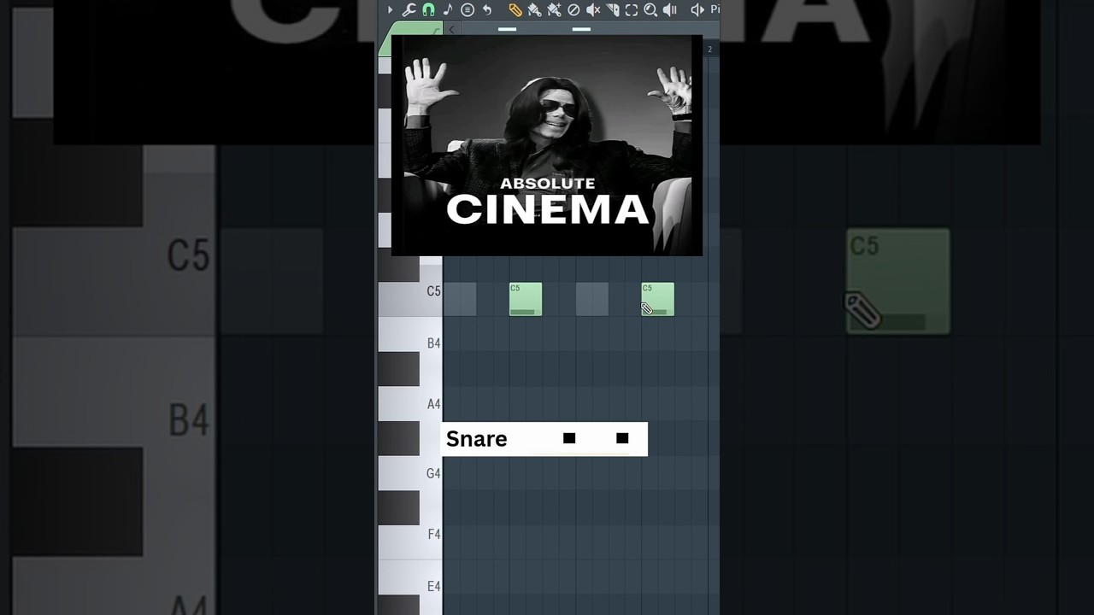Select the Delete tool
Image resolution: width=1094 pixels, height=615 pixels.
click(573, 10)
